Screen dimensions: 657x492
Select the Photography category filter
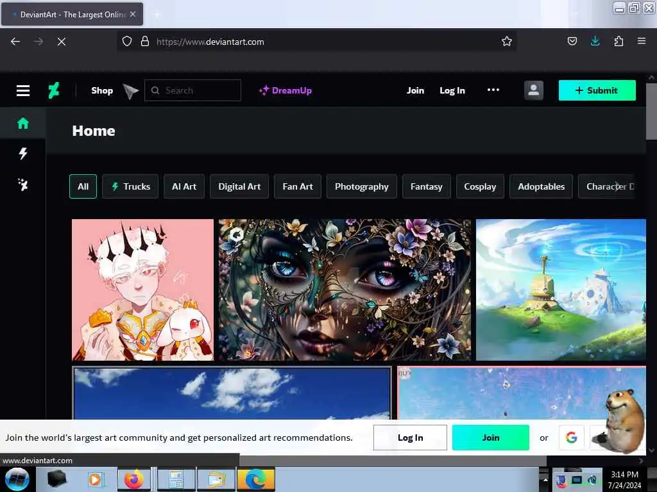[x=362, y=186]
